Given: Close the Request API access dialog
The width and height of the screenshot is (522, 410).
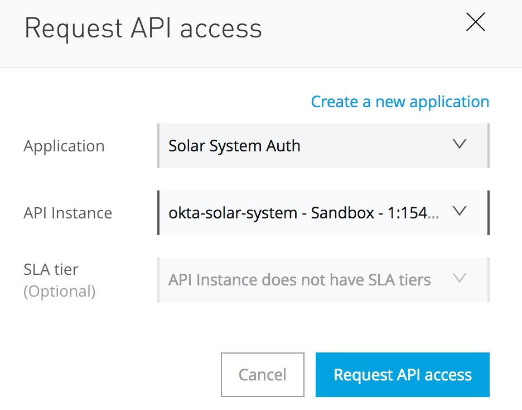Looking at the screenshot, I should pos(475,22).
